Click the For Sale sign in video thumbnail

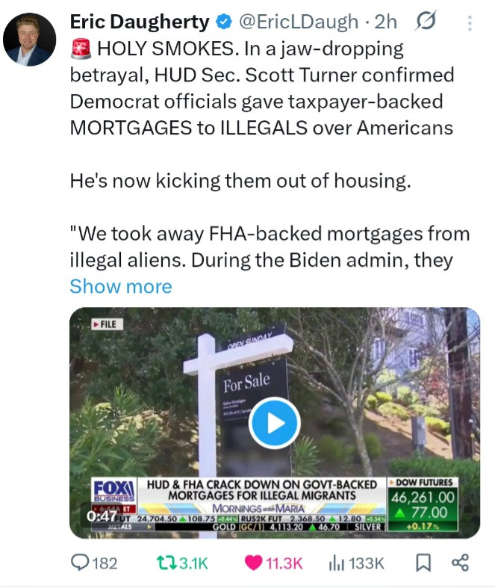click(x=246, y=383)
